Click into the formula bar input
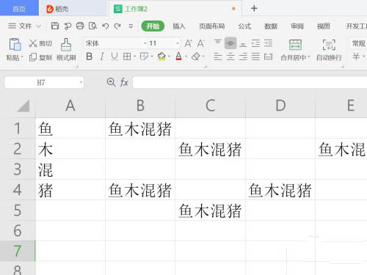Viewport: 367px width, 275px height. click(250, 82)
